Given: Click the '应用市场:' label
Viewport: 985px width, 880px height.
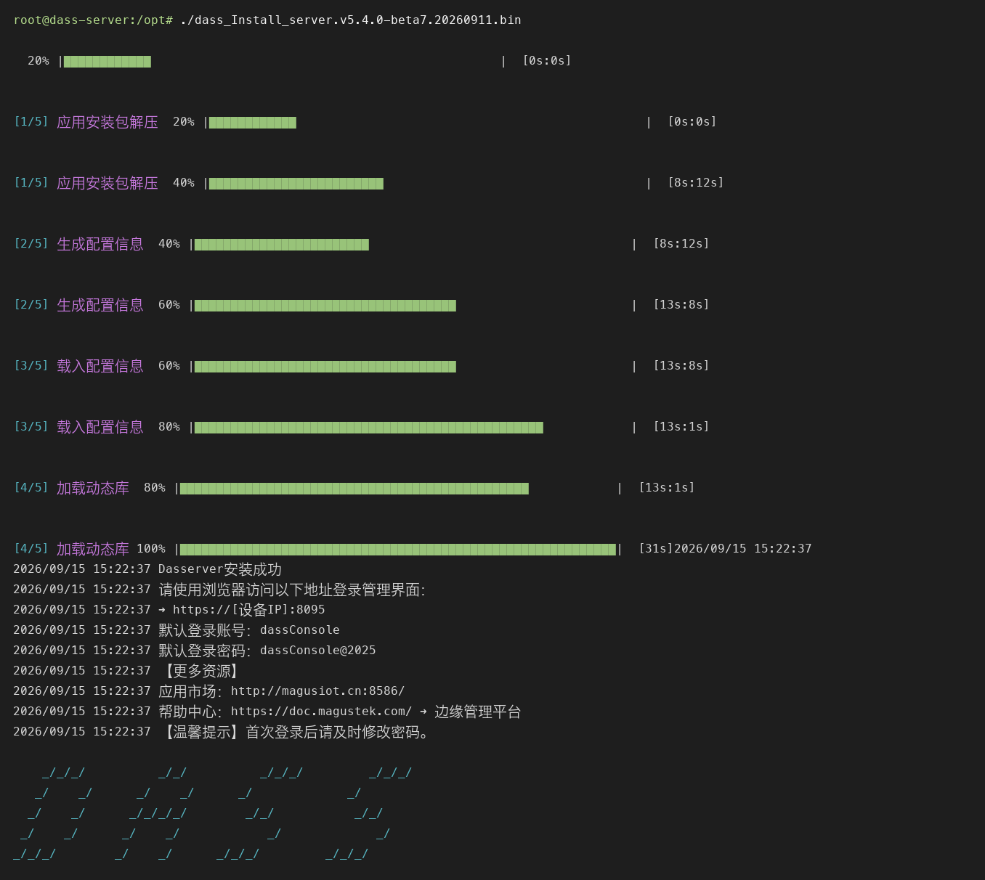Looking at the screenshot, I should 191,691.
